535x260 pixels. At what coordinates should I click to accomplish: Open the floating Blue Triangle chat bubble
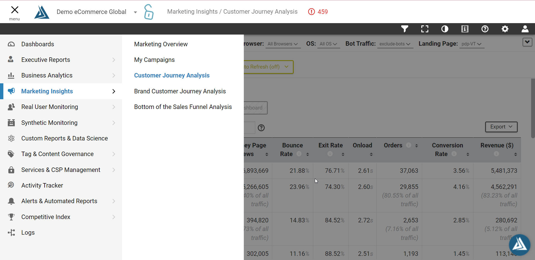click(x=519, y=245)
